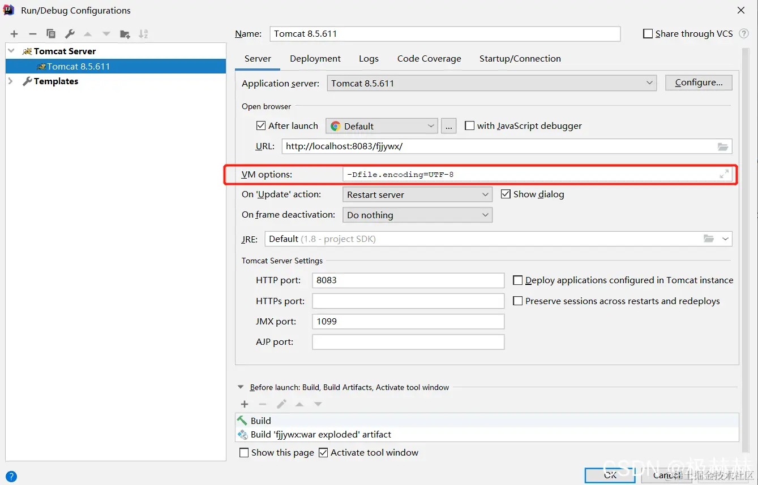Open On 'Update' action dropdown
Image resolution: width=758 pixels, height=485 pixels.
point(417,194)
